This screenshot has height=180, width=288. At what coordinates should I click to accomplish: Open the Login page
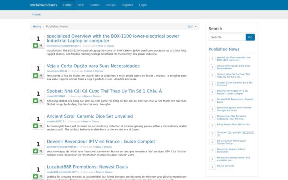[x=143, y=5]
